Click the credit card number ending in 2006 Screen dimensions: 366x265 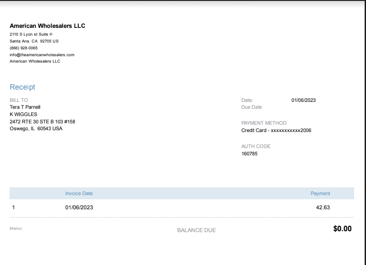pos(276,131)
